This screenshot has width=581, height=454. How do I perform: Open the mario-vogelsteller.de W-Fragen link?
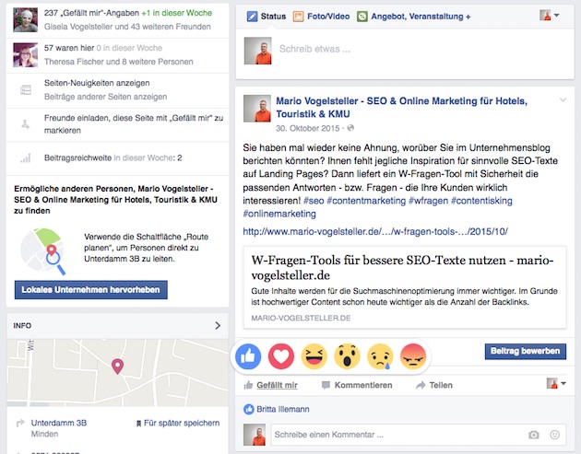coord(375,232)
